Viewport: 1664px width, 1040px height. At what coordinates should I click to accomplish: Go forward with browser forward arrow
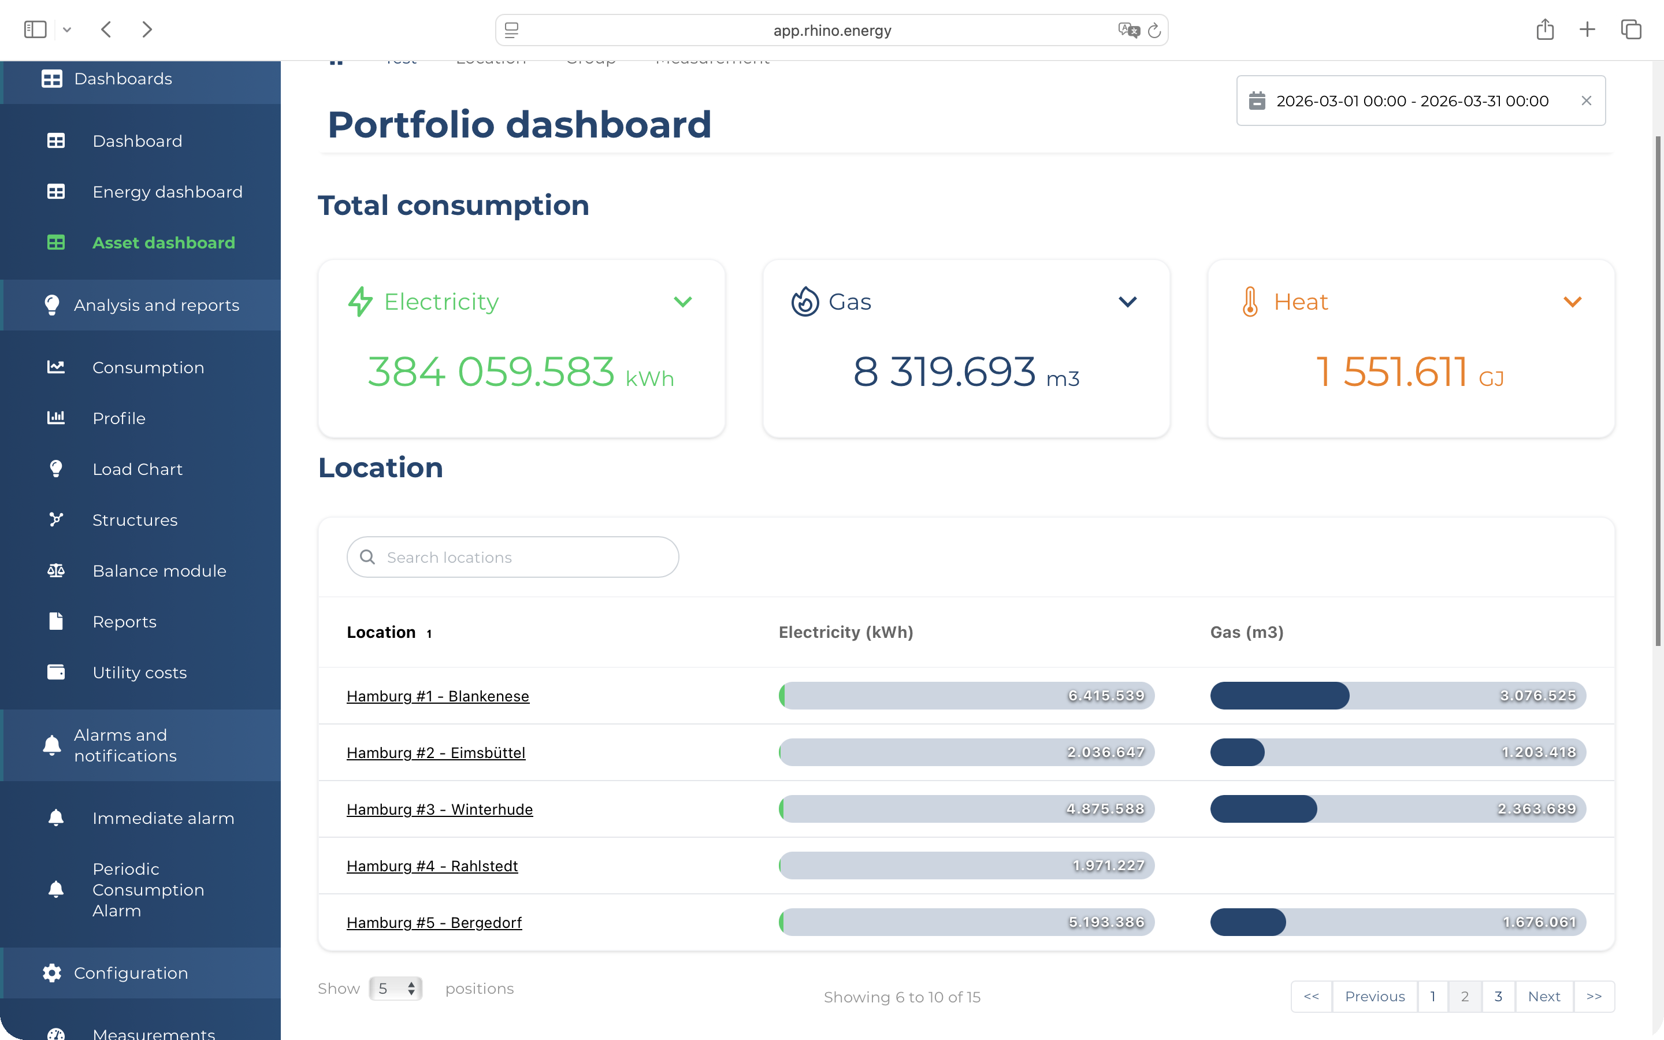146,29
